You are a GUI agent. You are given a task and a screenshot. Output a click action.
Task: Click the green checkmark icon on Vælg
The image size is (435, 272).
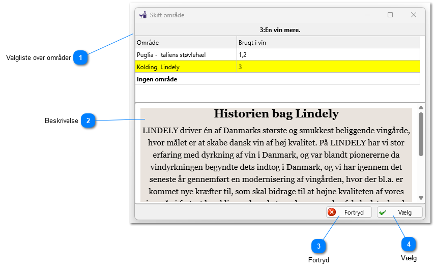tap(383, 213)
